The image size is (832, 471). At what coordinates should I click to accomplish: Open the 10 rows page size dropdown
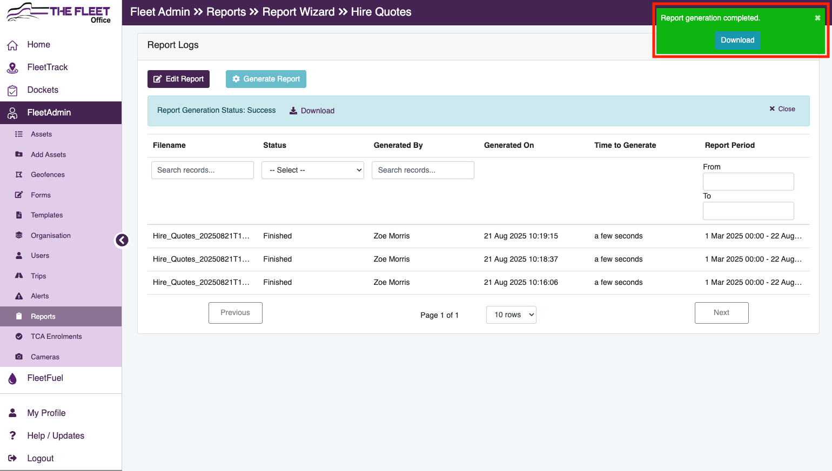point(511,315)
